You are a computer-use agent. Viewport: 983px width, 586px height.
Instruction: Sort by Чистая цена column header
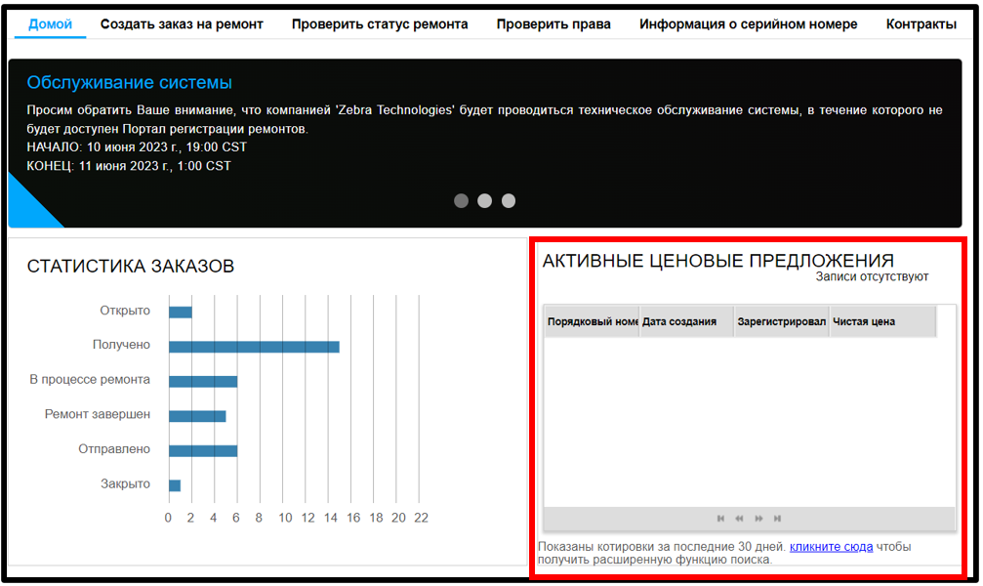point(882,322)
